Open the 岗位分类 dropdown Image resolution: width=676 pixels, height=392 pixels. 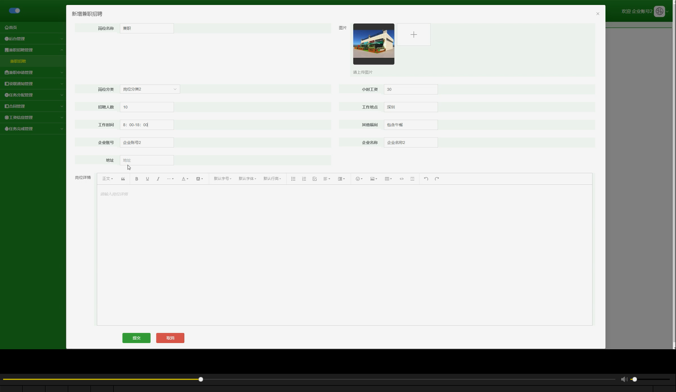click(150, 89)
